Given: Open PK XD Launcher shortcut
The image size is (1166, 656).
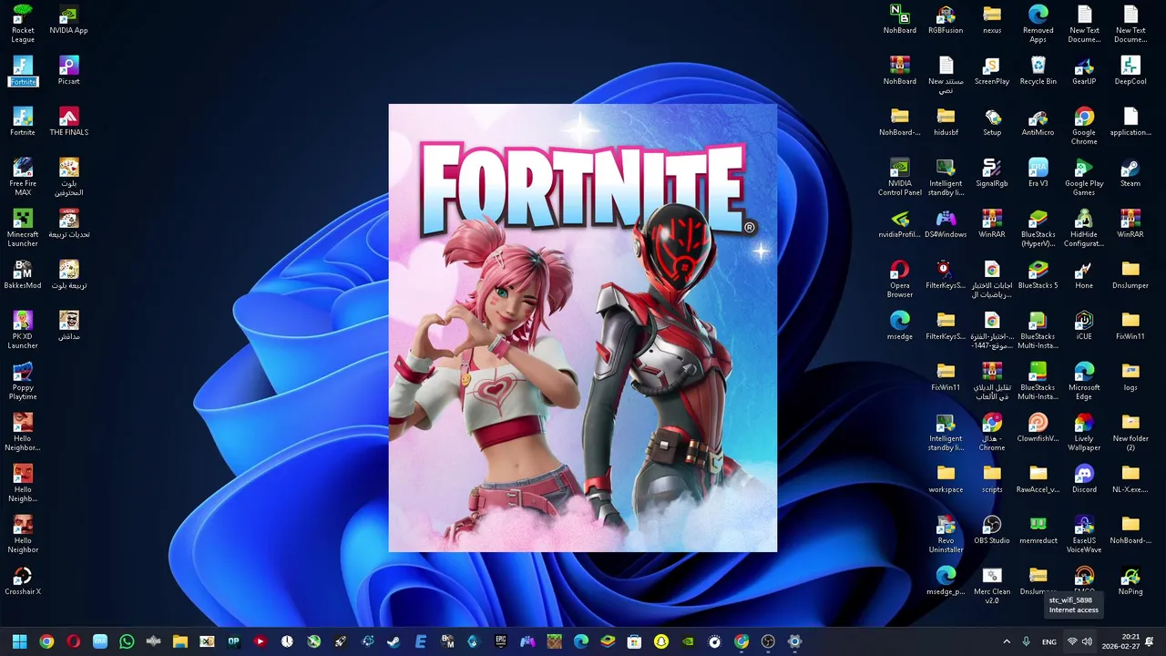Looking at the screenshot, I should pyautogui.click(x=23, y=330).
